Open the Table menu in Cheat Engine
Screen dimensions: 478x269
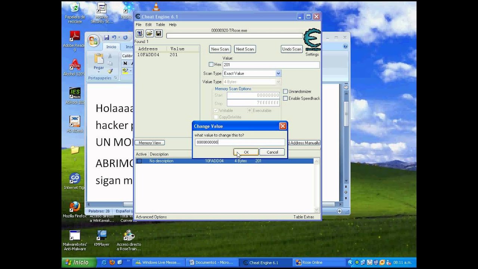tap(160, 25)
